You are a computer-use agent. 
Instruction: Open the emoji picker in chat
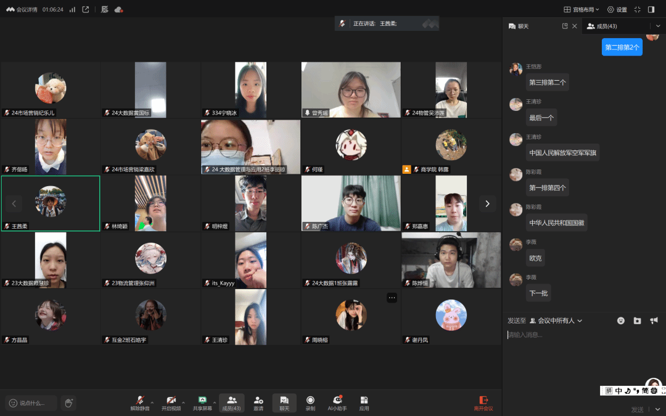click(621, 320)
